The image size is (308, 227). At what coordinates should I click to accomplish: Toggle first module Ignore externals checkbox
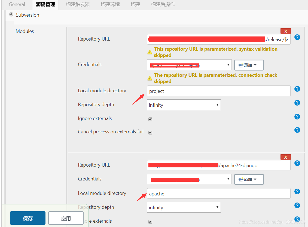coord(150,119)
